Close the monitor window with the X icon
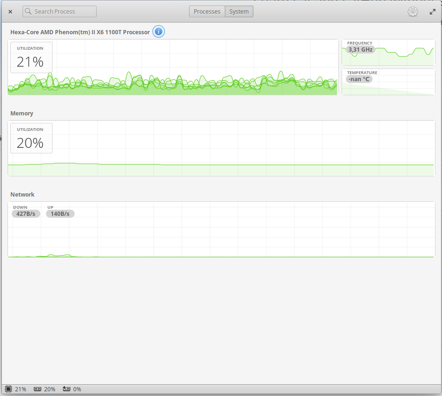Viewport: 442px width, 396px height. click(x=10, y=12)
